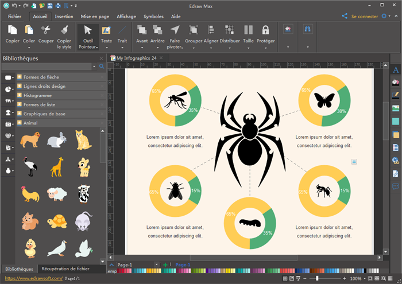
Task: Click the presentation mode icon in status bar
Action: click(299, 278)
